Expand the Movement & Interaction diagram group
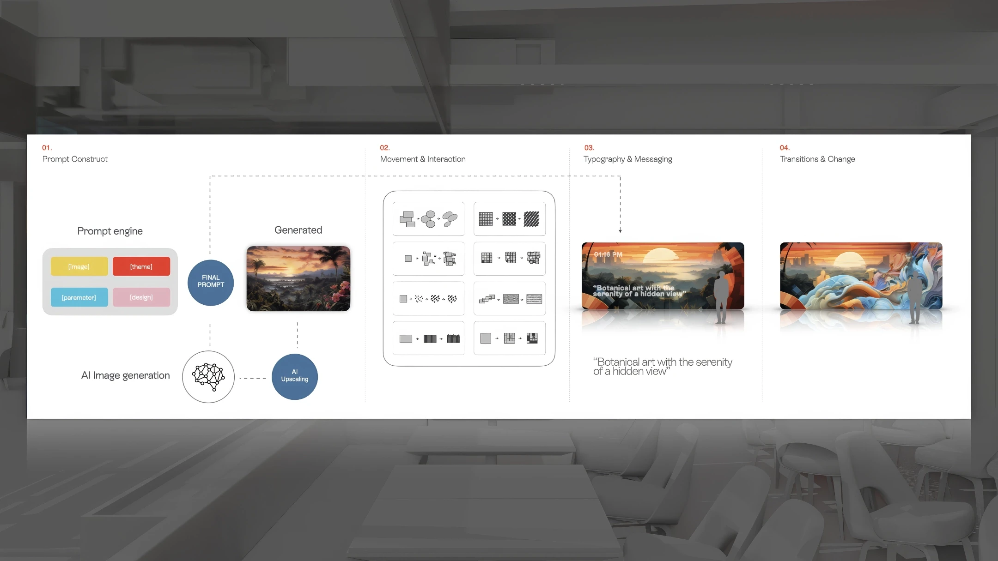This screenshot has height=561, width=998. click(x=469, y=278)
